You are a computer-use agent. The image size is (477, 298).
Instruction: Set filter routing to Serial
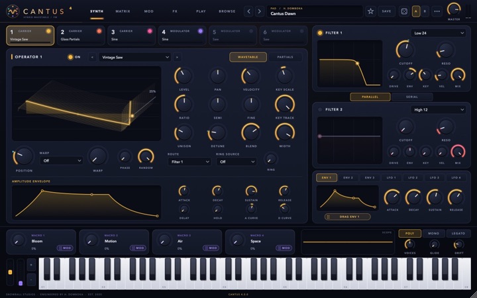coord(412,97)
